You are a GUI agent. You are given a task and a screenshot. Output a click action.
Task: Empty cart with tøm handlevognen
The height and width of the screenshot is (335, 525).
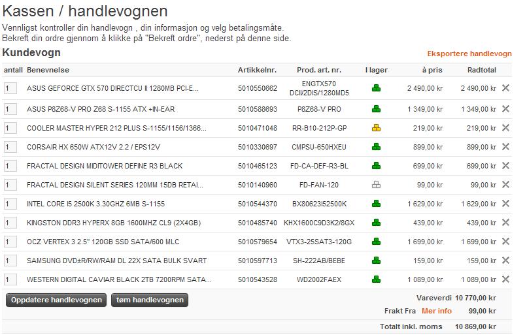tap(150, 300)
